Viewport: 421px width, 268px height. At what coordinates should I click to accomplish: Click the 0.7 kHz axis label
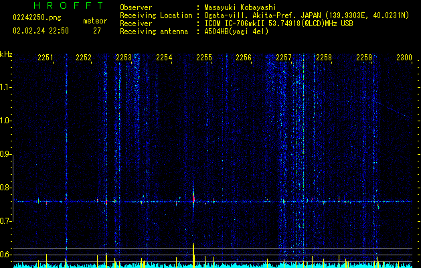[6, 221]
